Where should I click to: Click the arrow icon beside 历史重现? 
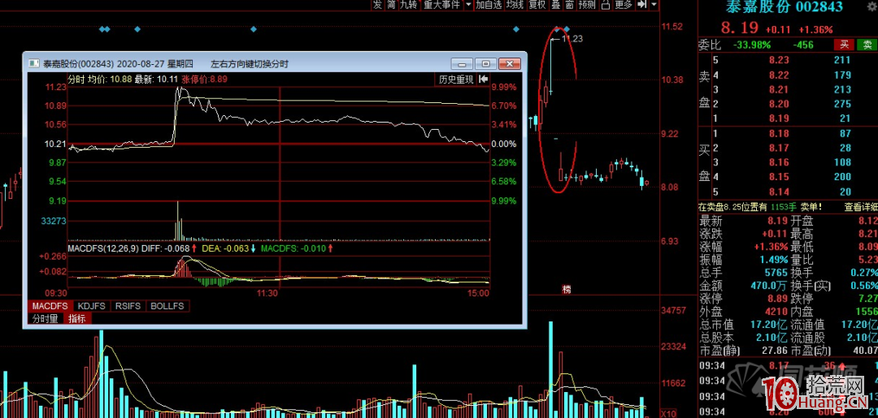pyautogui.click(x=483, y=80)
